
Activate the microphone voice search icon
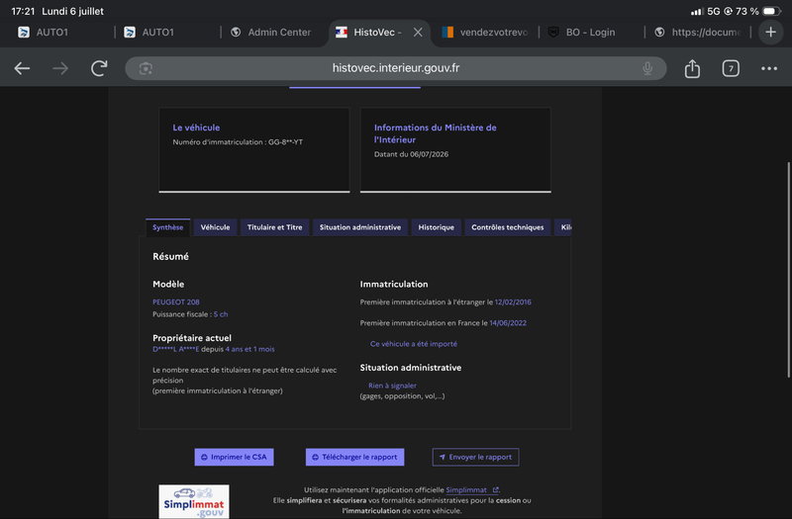click(647, 68)
